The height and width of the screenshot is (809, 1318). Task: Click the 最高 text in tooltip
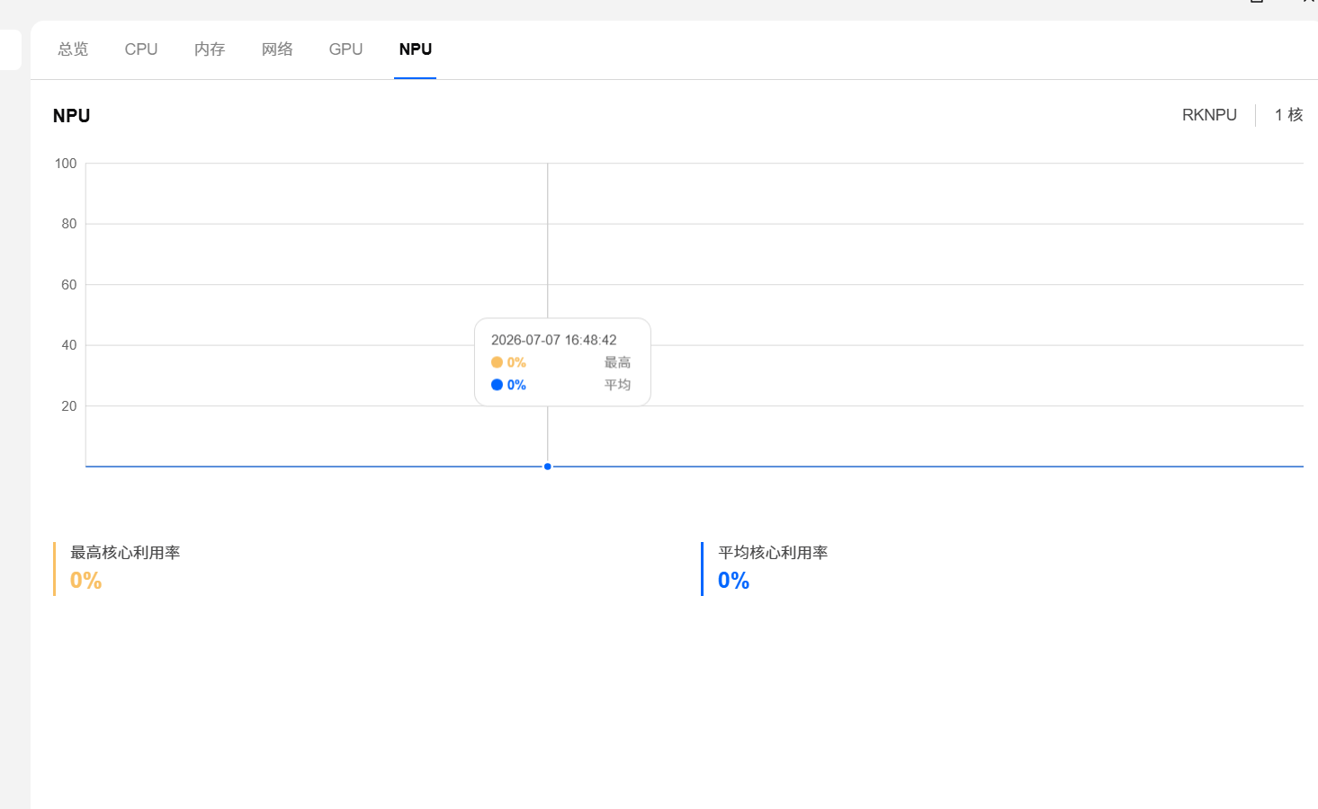pos(617,362)
